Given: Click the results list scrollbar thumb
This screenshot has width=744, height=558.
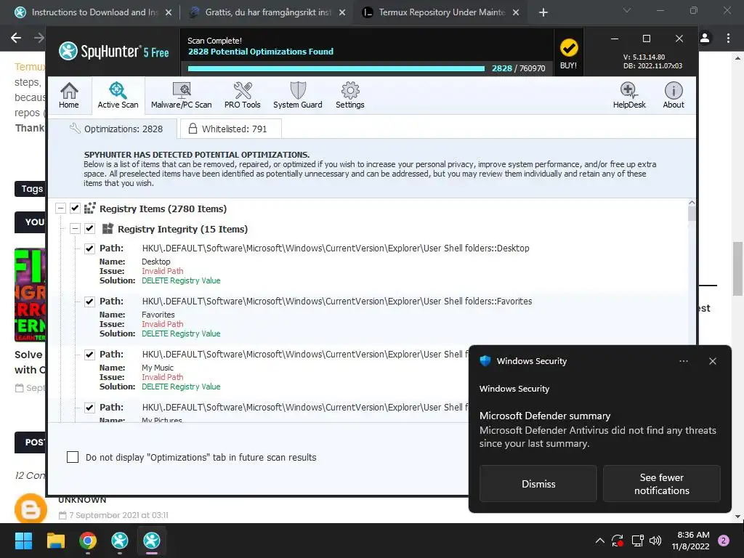Looking at the screenshot, I should coord(692,214).
